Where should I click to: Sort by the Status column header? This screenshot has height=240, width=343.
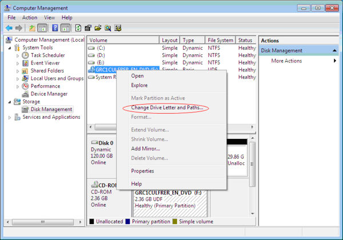coord(246,40)
